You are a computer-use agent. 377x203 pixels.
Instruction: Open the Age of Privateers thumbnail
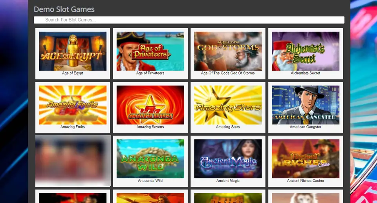click(150, 51)
